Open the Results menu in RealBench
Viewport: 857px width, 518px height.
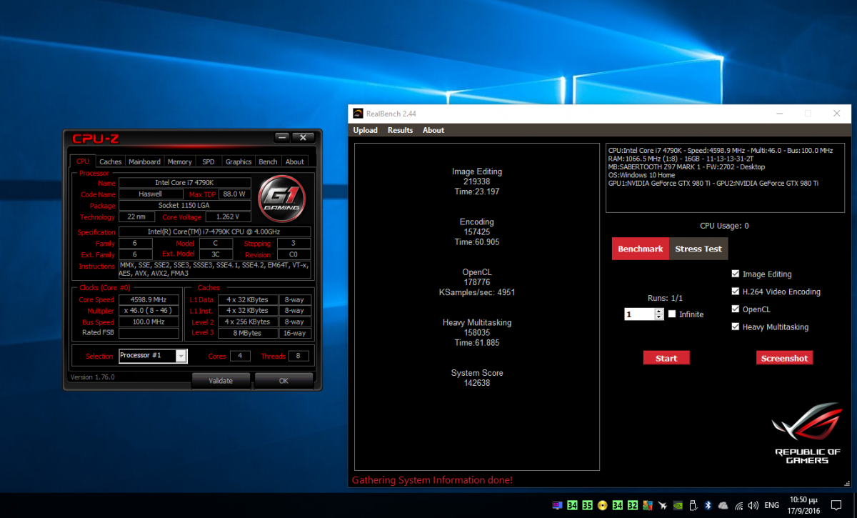click(400, 130)
